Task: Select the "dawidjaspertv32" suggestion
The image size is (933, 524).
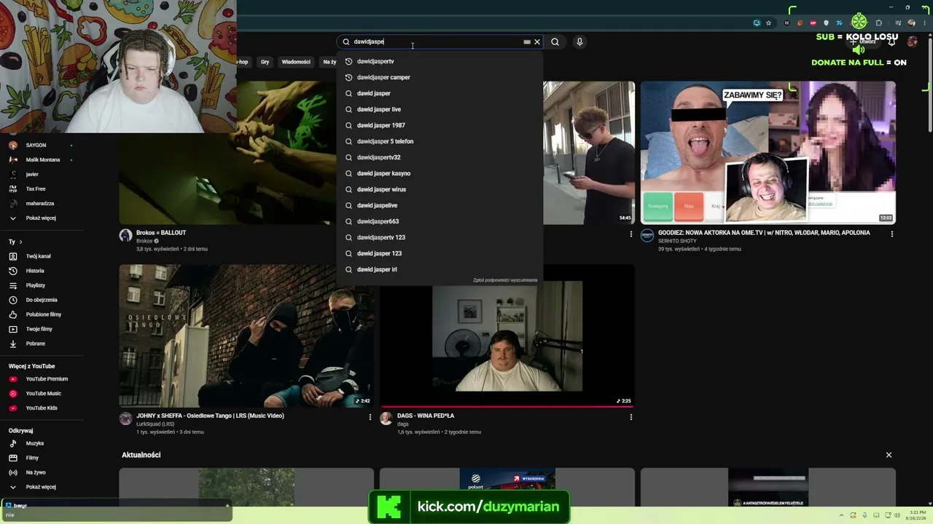Action: pyautogui.click(x=440, y=157)
